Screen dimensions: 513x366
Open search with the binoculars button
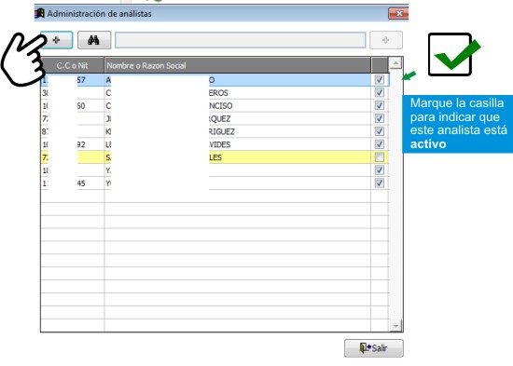coord(94,40)
